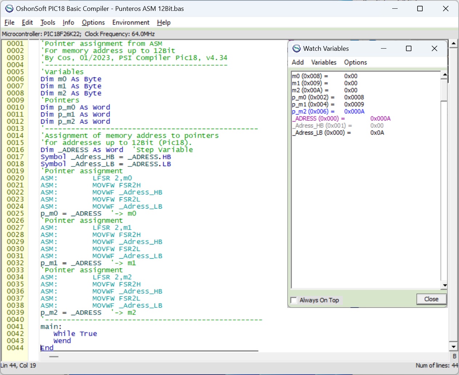Image resolution: width=459 pixels, height=375 pixels.
Task: Click the Close button in Watch Variables
Action: (431, 299)
